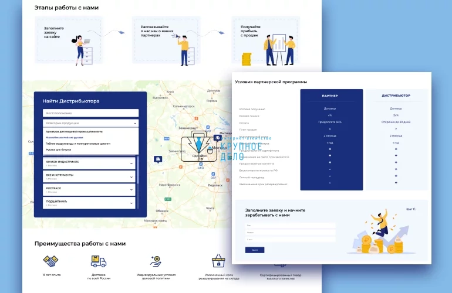This screenshot has height=293, width=452.
Task: Click the 'Условия партнерской программы' heading
Action: tap(271, 82)
